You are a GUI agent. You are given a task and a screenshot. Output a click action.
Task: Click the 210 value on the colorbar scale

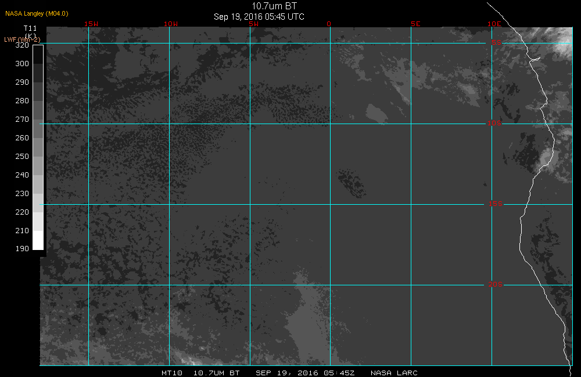[x=22, y=230]
